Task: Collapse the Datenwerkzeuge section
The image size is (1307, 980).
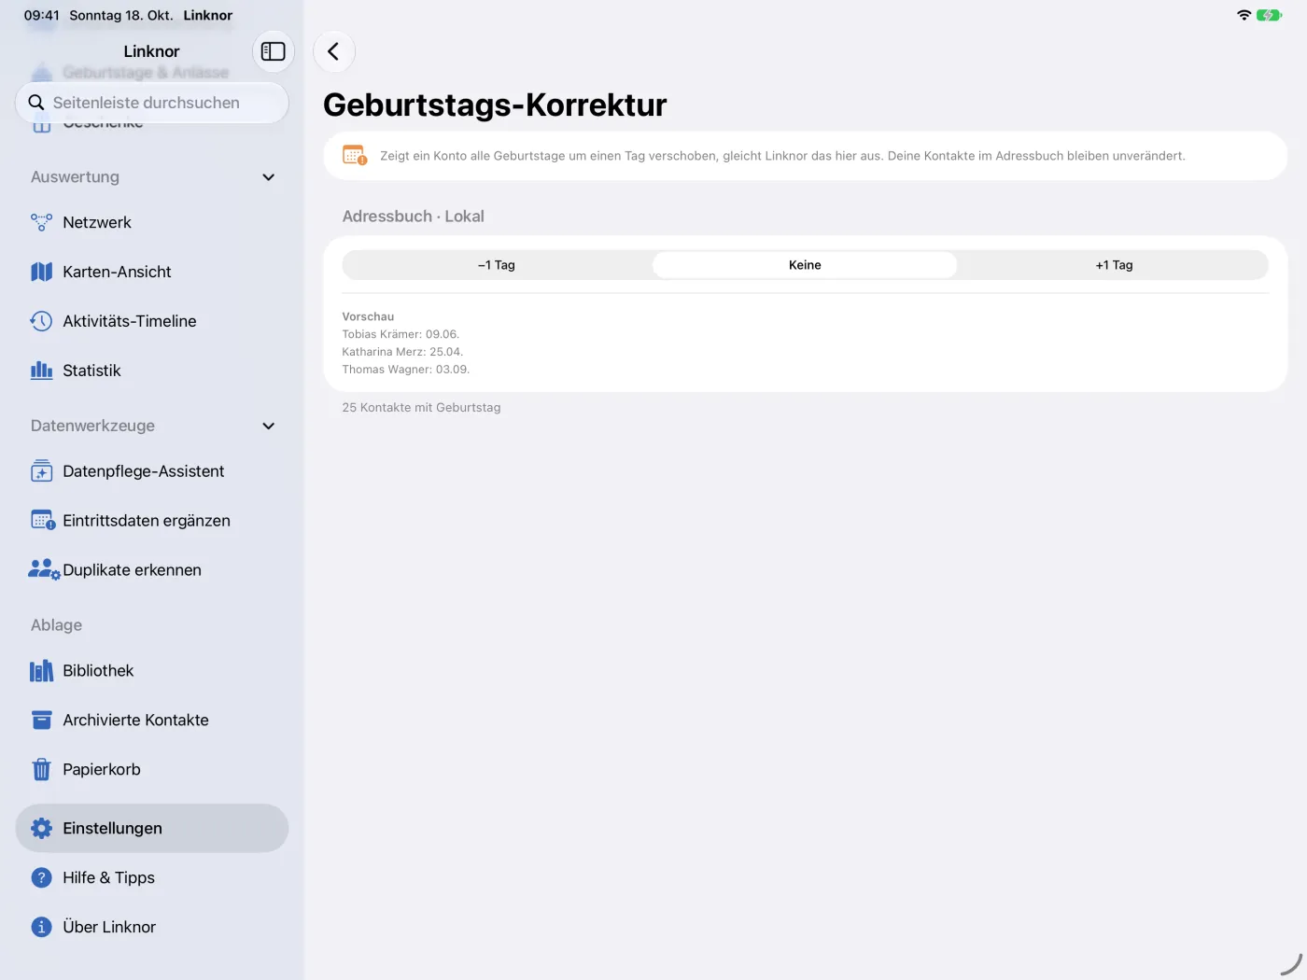Action: click(x=269, y=427)
